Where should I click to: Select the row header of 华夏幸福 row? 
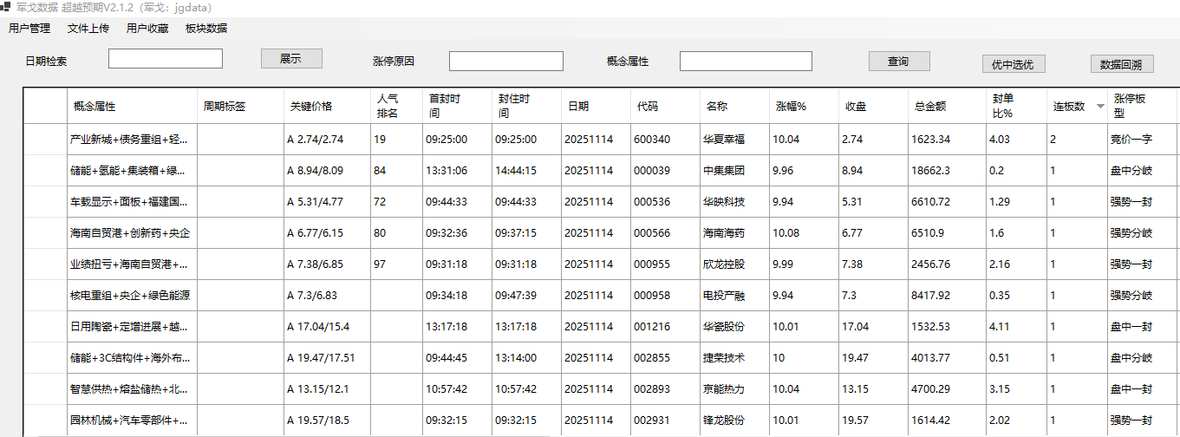(45, 140)
